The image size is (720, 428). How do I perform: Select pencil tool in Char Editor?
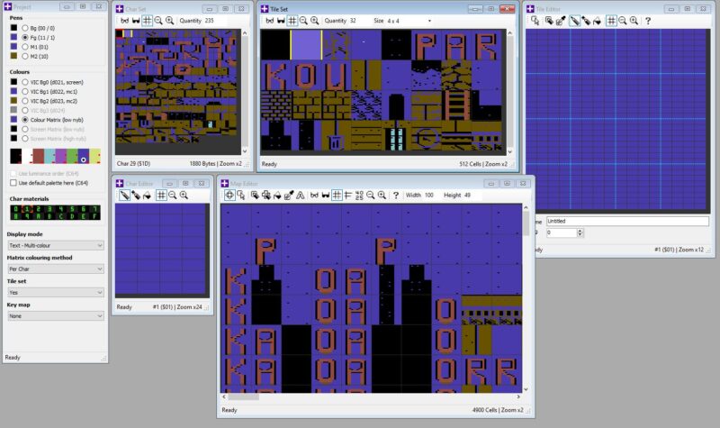(x=124, y=196)
